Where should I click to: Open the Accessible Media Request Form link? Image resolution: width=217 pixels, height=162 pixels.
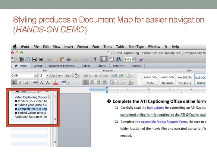164,122
